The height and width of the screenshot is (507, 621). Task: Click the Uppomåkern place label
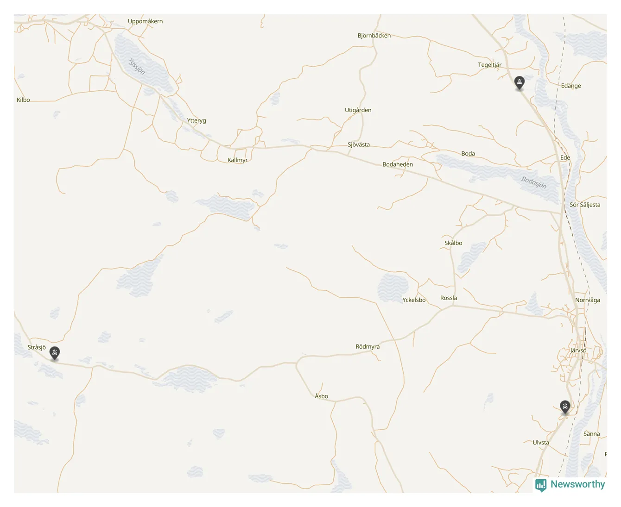tap(145, 21)
